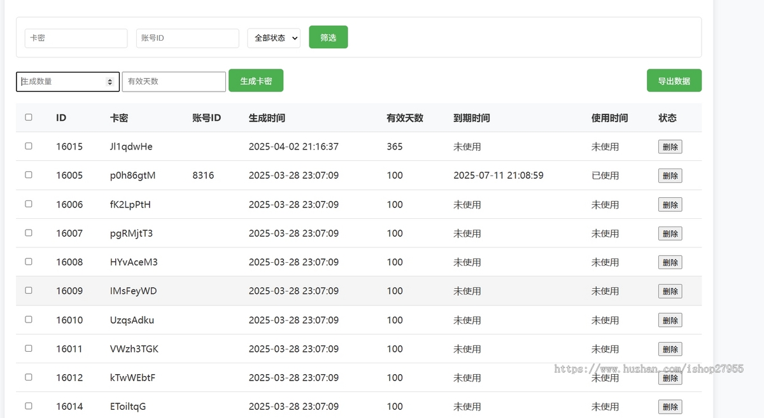Check the box for row 16010
This screenshot has height=418, width=764.
coord(29,319)
